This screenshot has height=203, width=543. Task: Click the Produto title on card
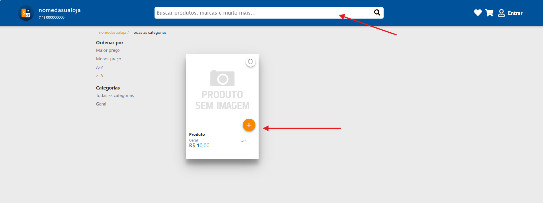click(x=197, y=134)
